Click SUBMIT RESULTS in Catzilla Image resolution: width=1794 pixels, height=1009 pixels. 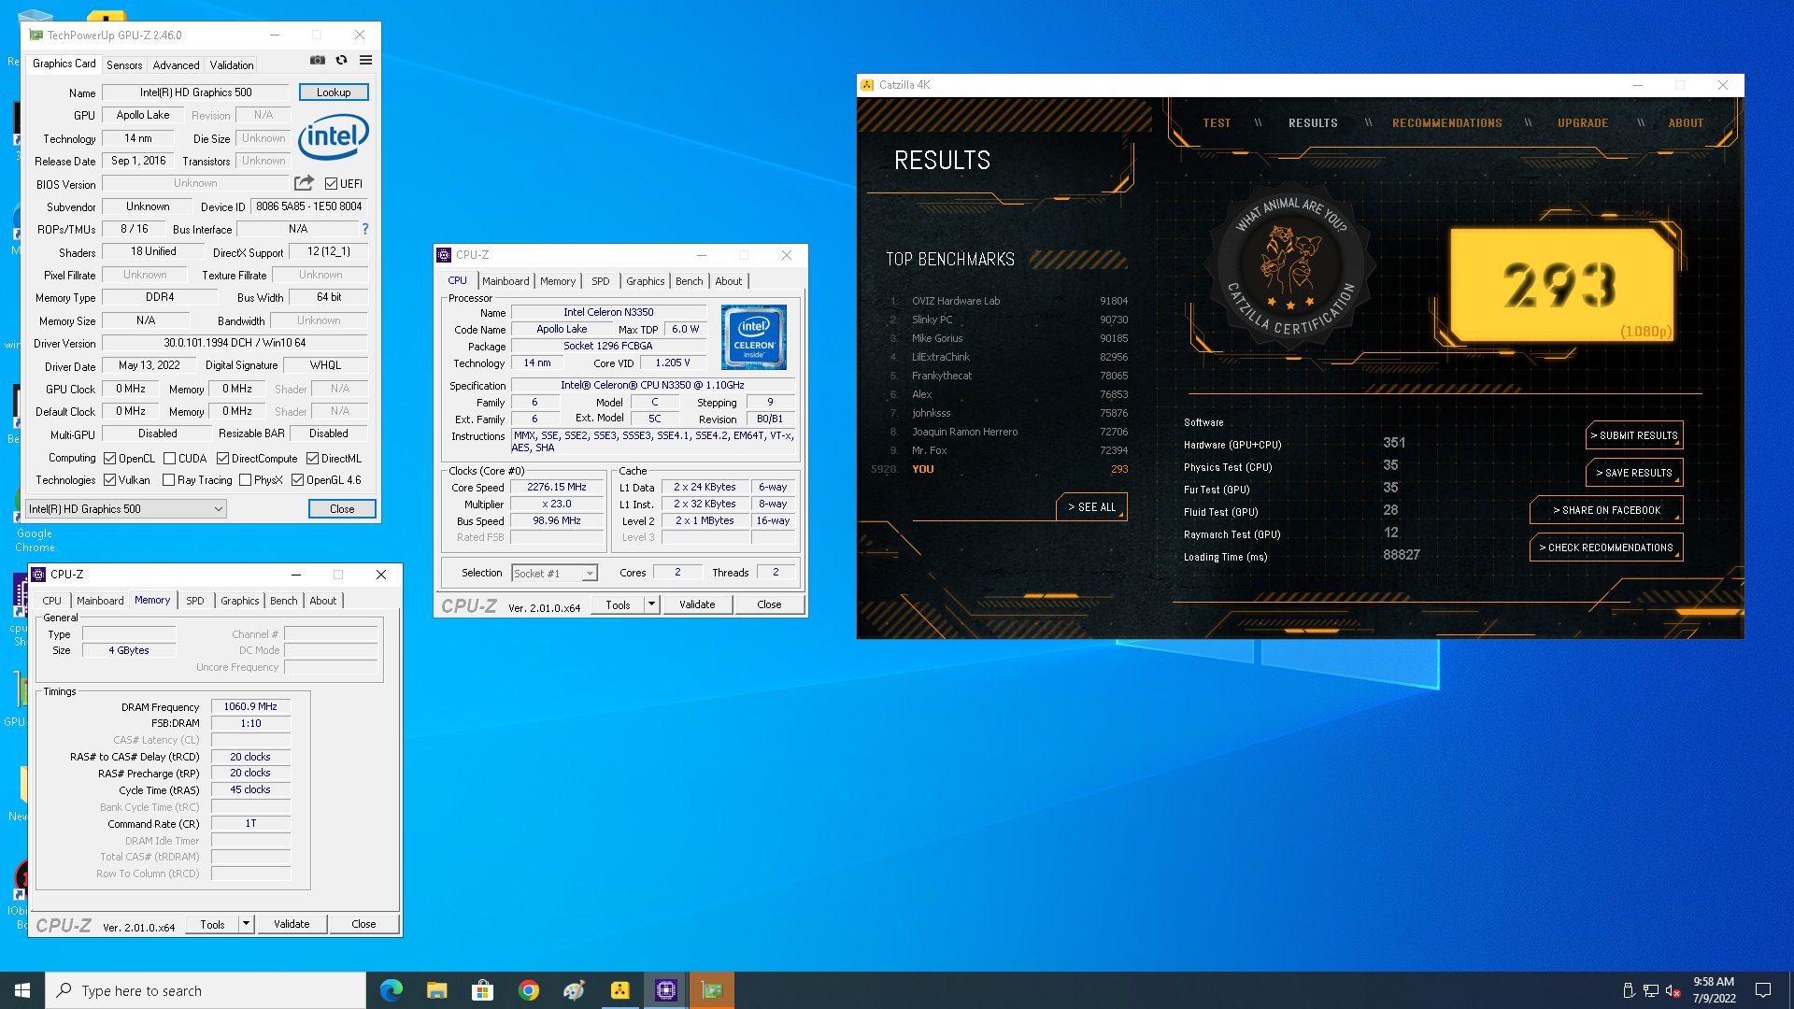(1634, 435)
